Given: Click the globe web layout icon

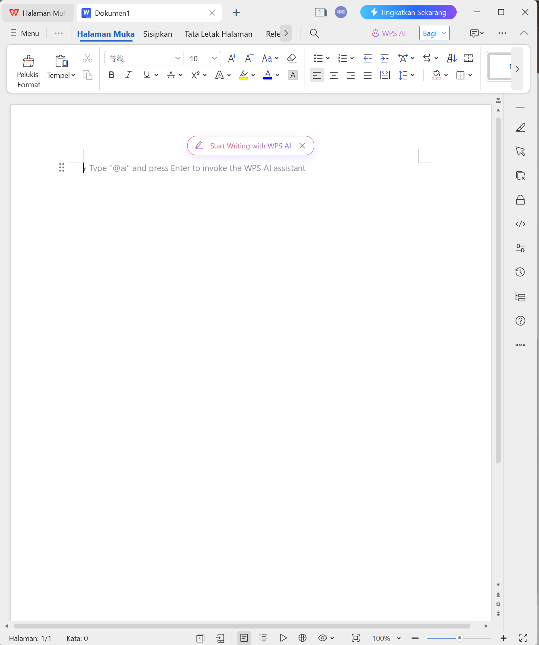Looking at the screenshot, I should (303, 638).
